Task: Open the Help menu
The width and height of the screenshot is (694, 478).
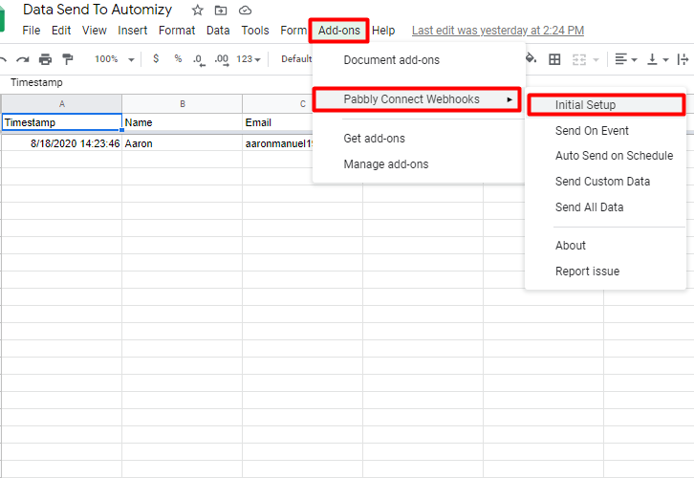Action: (383, 31)
